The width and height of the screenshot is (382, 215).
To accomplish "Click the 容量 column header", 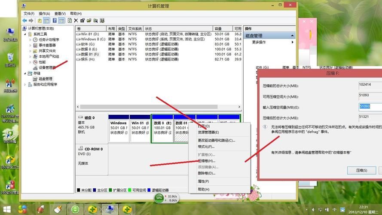I will pos(223,29).
